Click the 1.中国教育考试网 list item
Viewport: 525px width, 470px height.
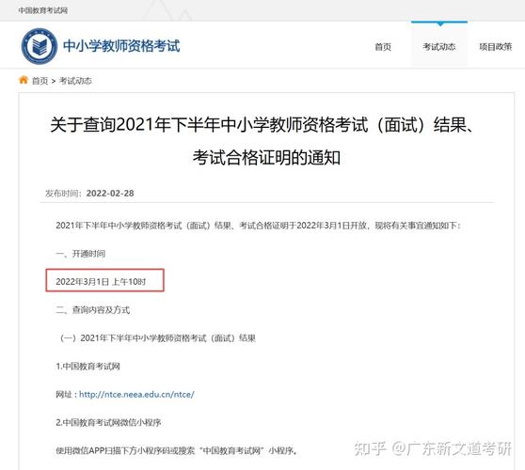click(87, 367)
